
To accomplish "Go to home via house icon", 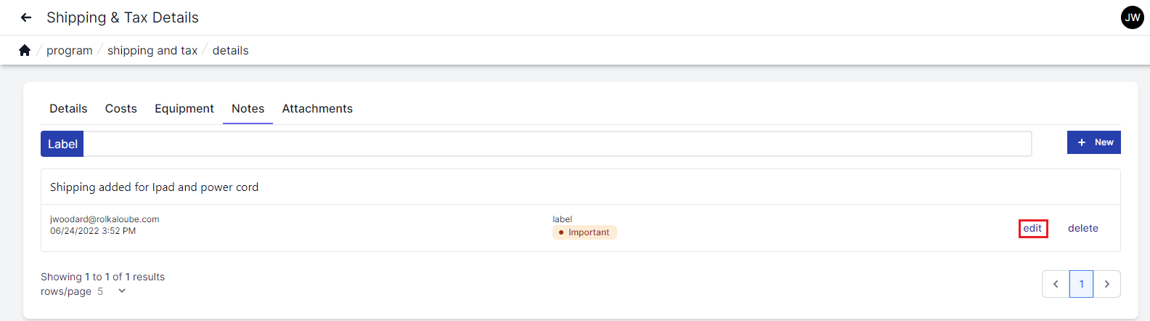I will tap(25, 50).
